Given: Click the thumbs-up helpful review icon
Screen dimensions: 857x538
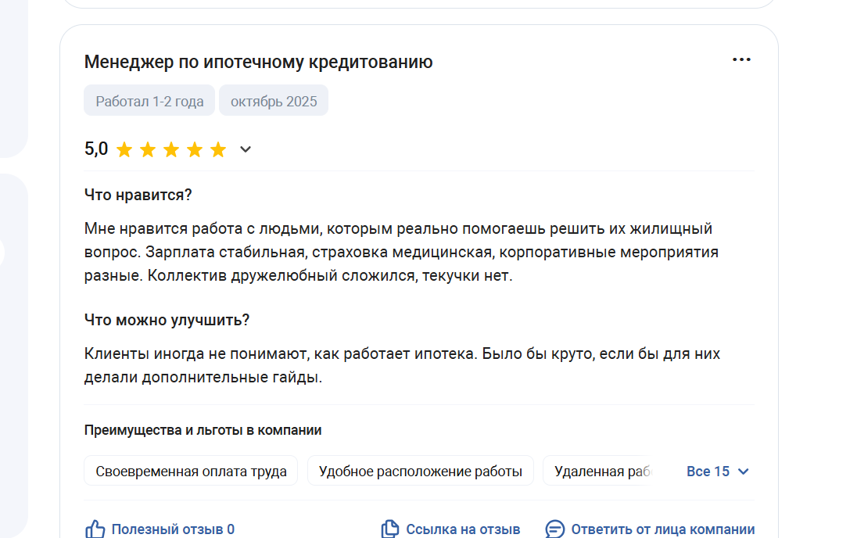Looking at the screenshot, I should pyautogui.click(x=95, y=529).
